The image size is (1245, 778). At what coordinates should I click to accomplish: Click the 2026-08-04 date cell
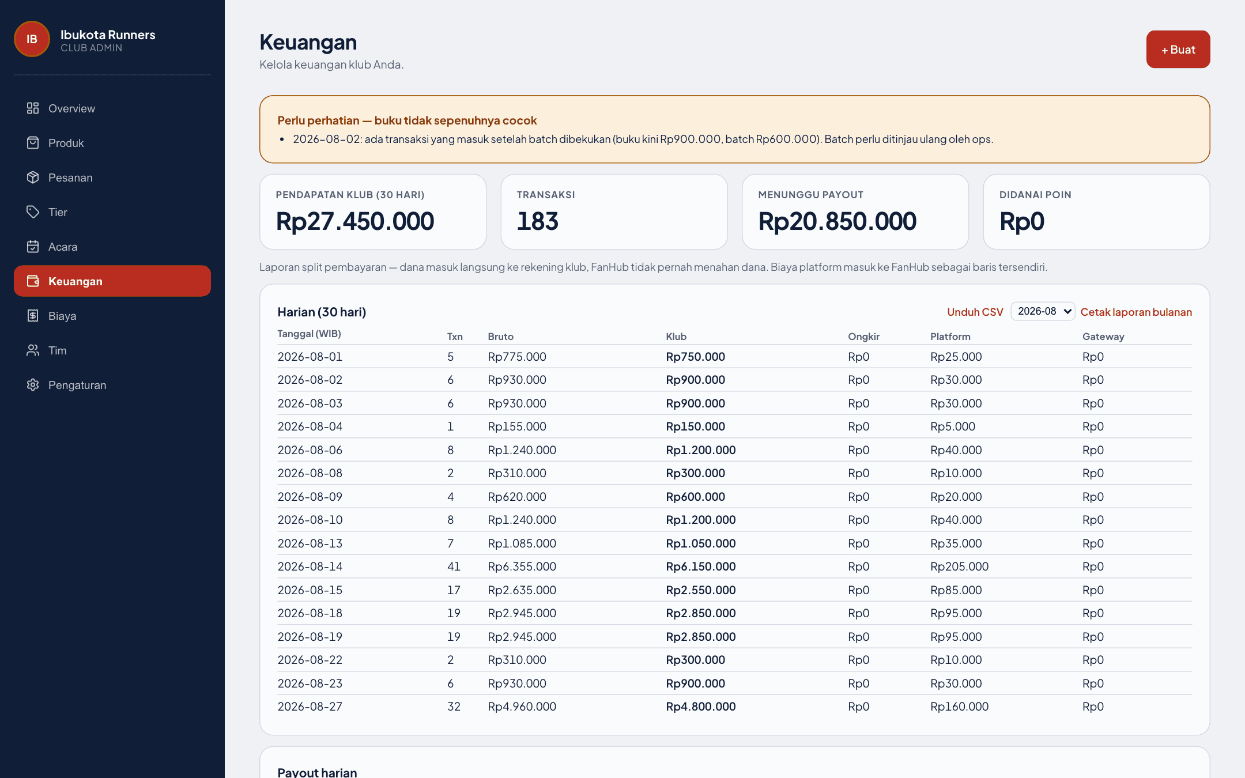click(310, 426)
